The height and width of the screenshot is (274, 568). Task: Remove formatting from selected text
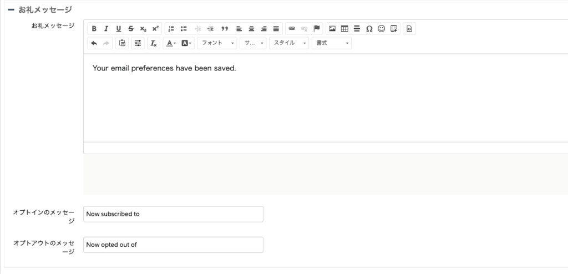click(154, 43)
